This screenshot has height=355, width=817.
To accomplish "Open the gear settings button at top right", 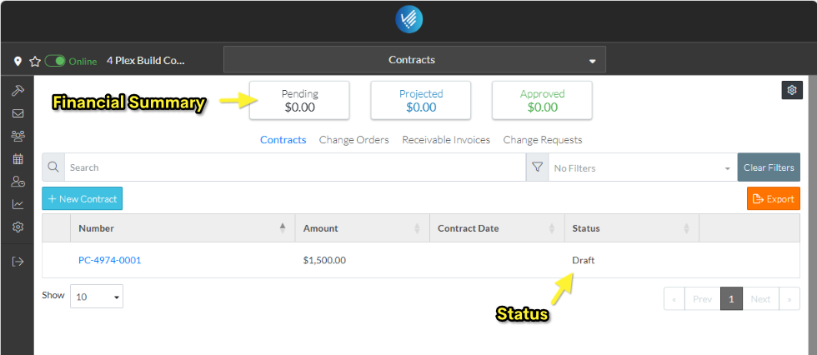I will 792,90.
